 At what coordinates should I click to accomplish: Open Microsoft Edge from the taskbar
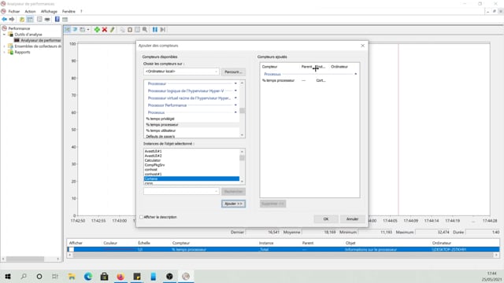tap(88, 276)
